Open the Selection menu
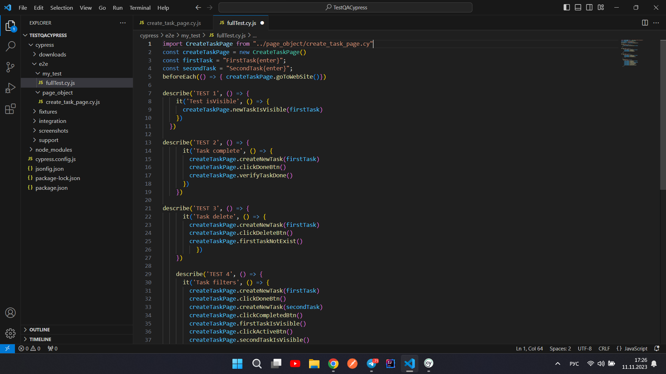Viewport: 666px width, 374px height. coord(61,7)
